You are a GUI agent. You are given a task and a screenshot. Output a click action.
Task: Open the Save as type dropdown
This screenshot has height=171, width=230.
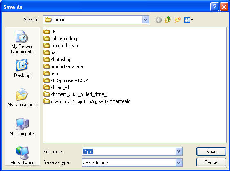tap(178, 163)
